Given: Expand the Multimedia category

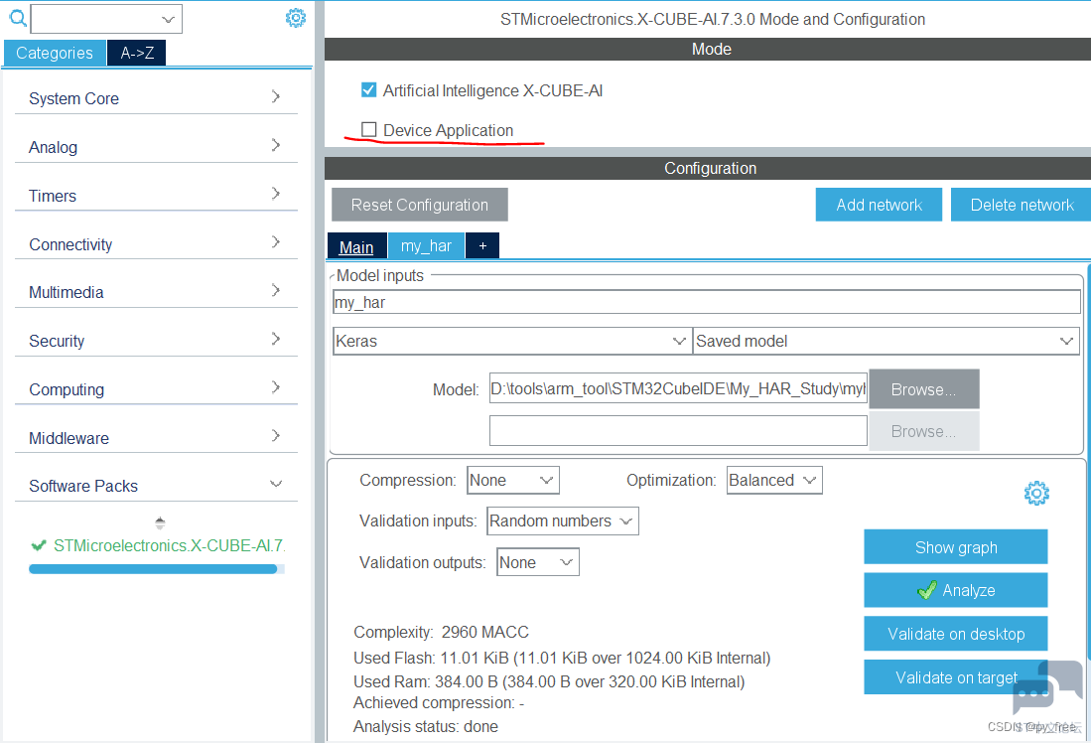Looking at the screenshot, I should (x=156, y=292).
